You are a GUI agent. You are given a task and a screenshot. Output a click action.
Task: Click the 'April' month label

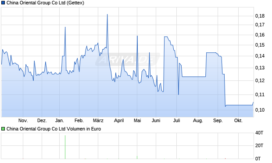(119, 120)
